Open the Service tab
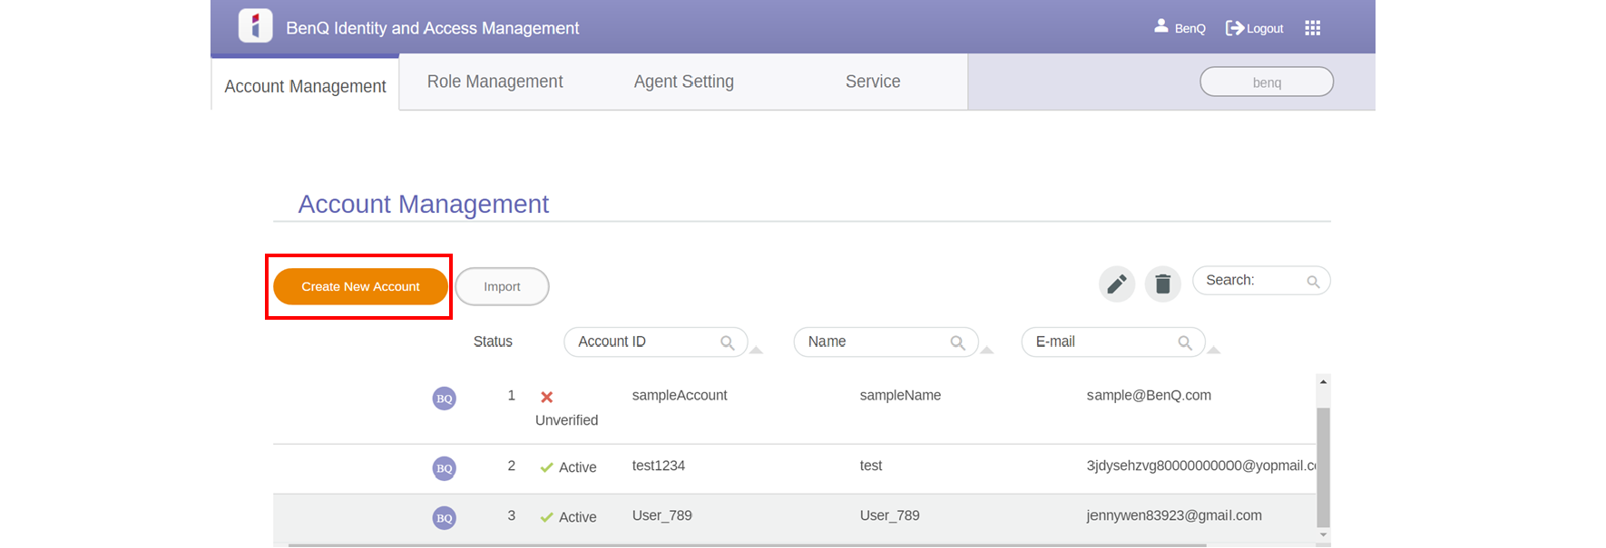 tap(872, 82)
